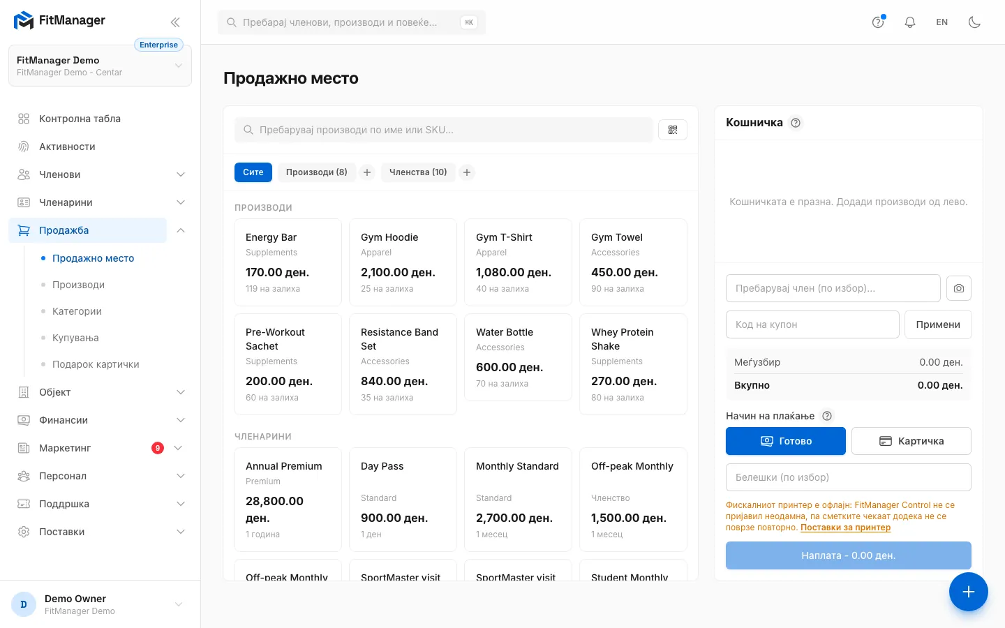The width and height of the screenshot is (1005, 628).
Task: Click the Demo Owner avatar
Action: (x=24, y=604)
